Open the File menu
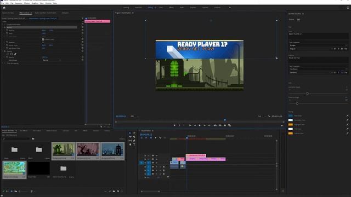This screenshot has width=351, height=197. (2, 3)
